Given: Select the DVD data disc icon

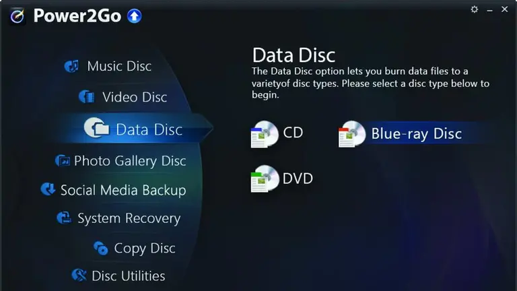Looking at the screenshot, I should 265,179.
